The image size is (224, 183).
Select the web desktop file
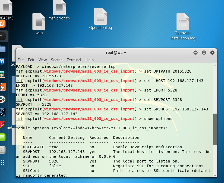[x=39, y=24]
